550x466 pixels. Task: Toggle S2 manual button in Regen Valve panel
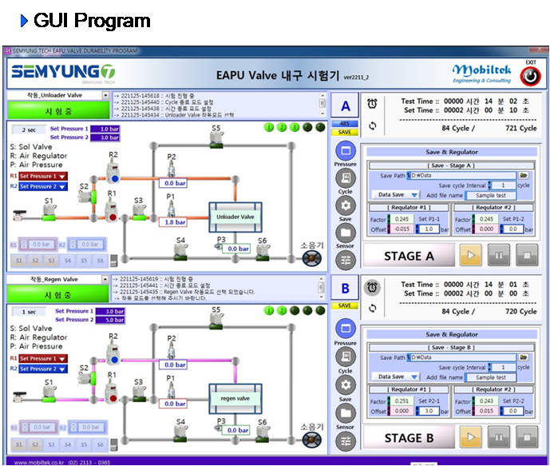(35, 444)
